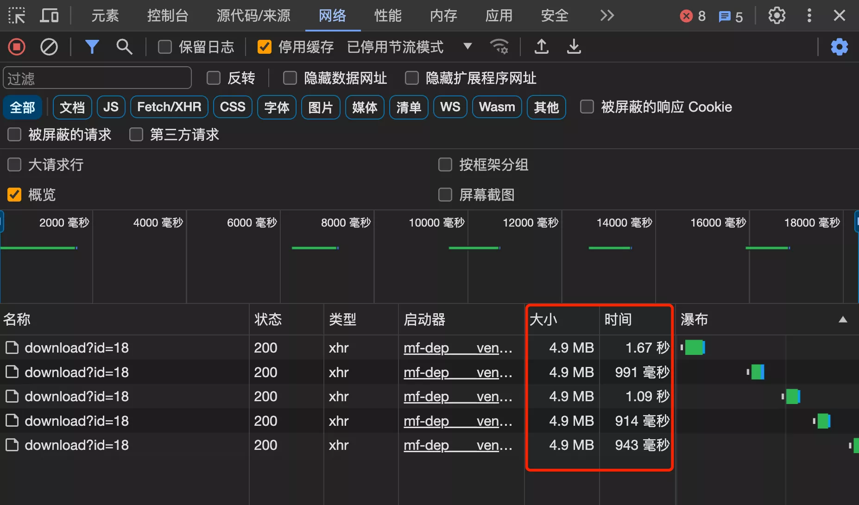
Task: Close the DevTools panel
Action: (839, 16)
